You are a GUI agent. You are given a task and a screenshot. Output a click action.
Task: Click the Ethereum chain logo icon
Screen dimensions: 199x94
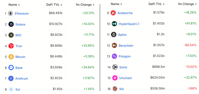(10, 13)
